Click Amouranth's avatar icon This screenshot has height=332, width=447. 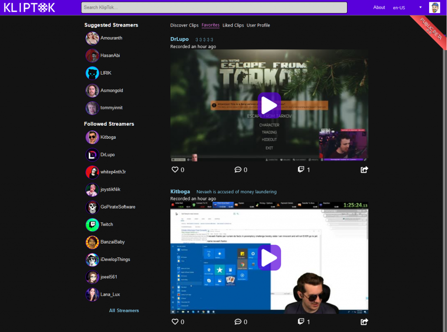93,38
